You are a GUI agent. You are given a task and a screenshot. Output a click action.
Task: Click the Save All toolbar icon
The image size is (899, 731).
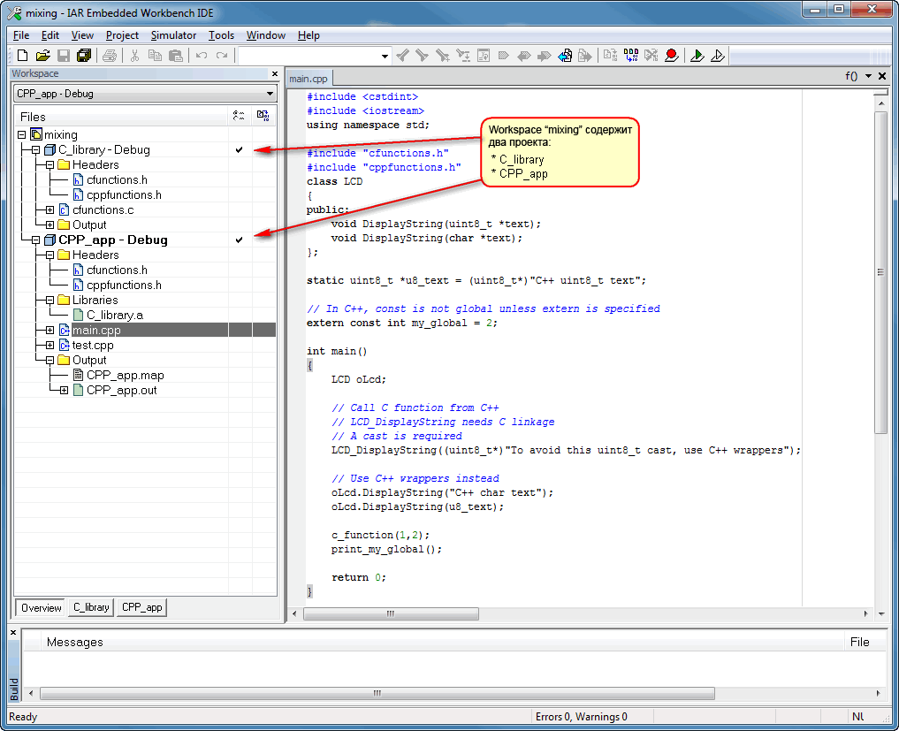point(84,56)
